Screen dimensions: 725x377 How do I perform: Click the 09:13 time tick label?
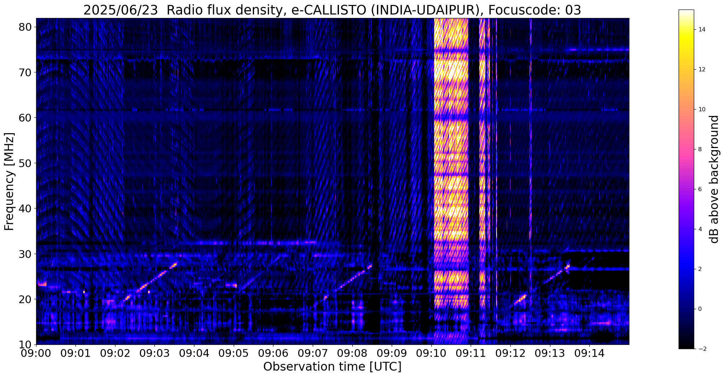coord(550,353)
